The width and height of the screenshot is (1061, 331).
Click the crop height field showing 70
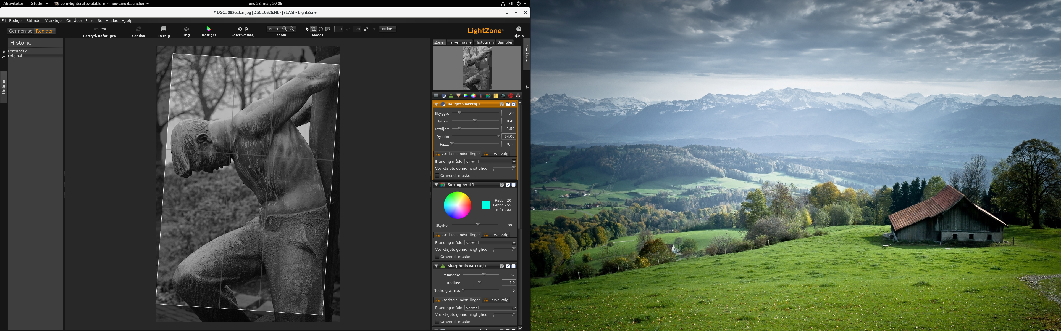(x=357, y=29)
